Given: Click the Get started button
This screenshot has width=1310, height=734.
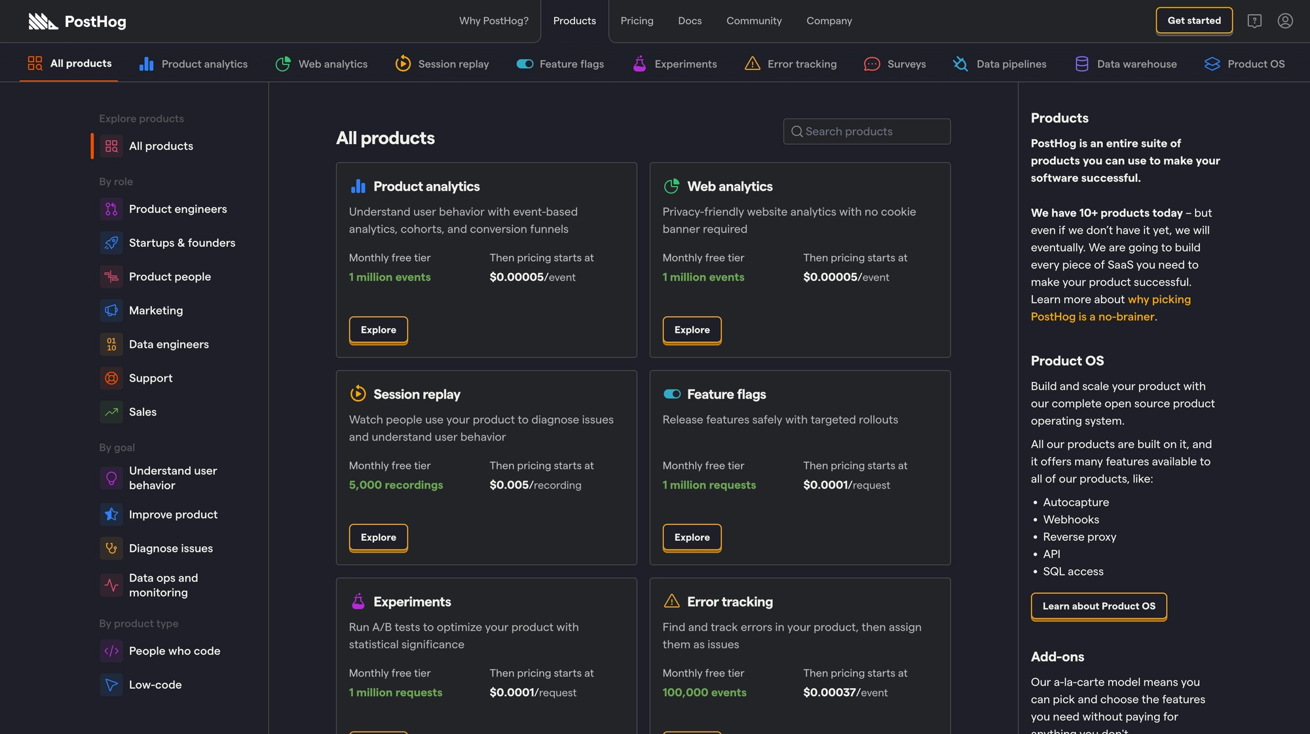Looking at the screenshot, I should click(1194, 20).
